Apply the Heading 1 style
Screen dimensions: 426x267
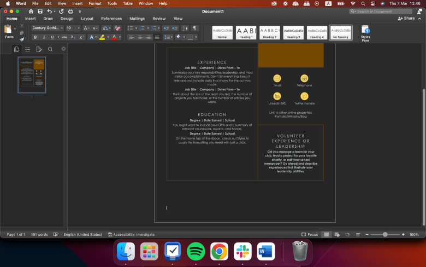point(246,32)
